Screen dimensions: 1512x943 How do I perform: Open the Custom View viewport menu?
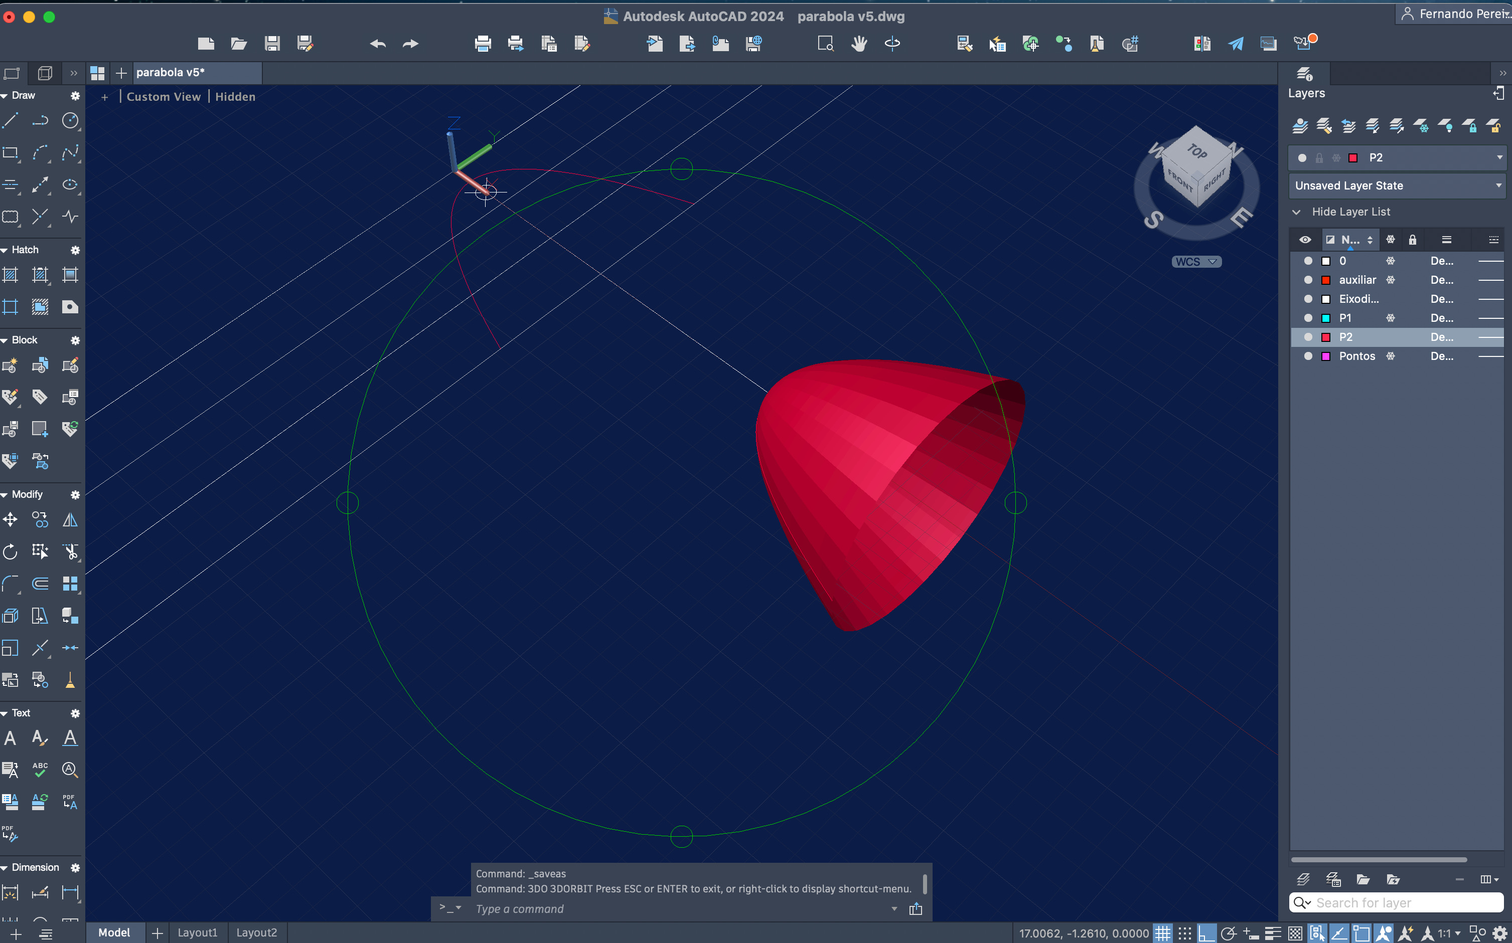164,97
